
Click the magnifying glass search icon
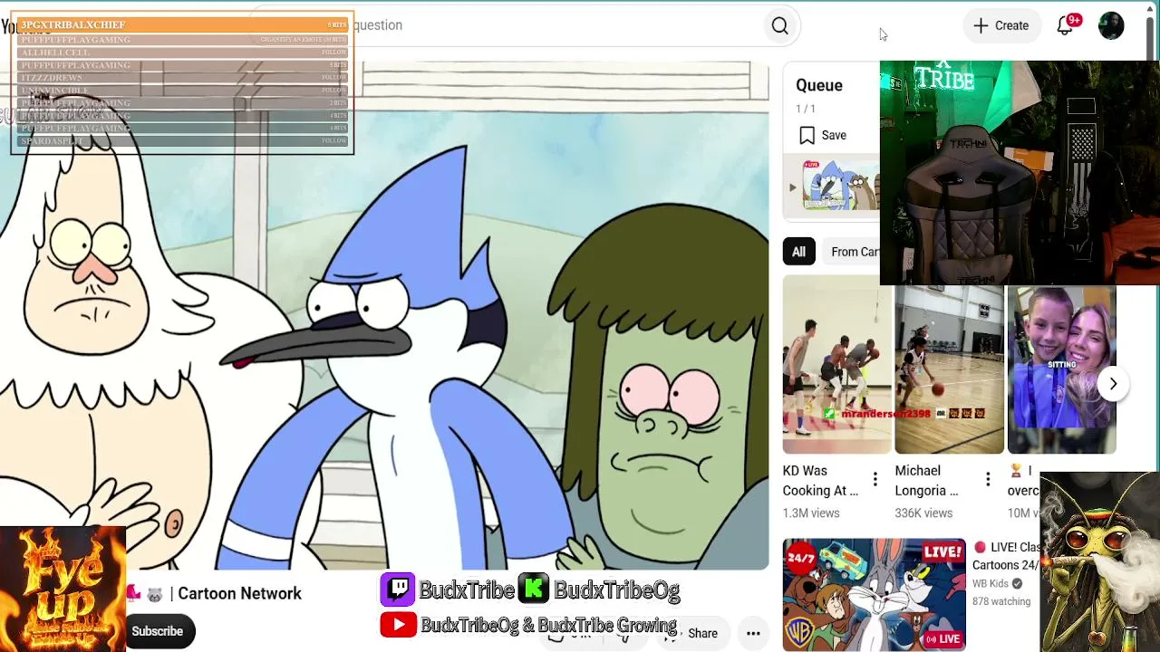click(779, 26)
